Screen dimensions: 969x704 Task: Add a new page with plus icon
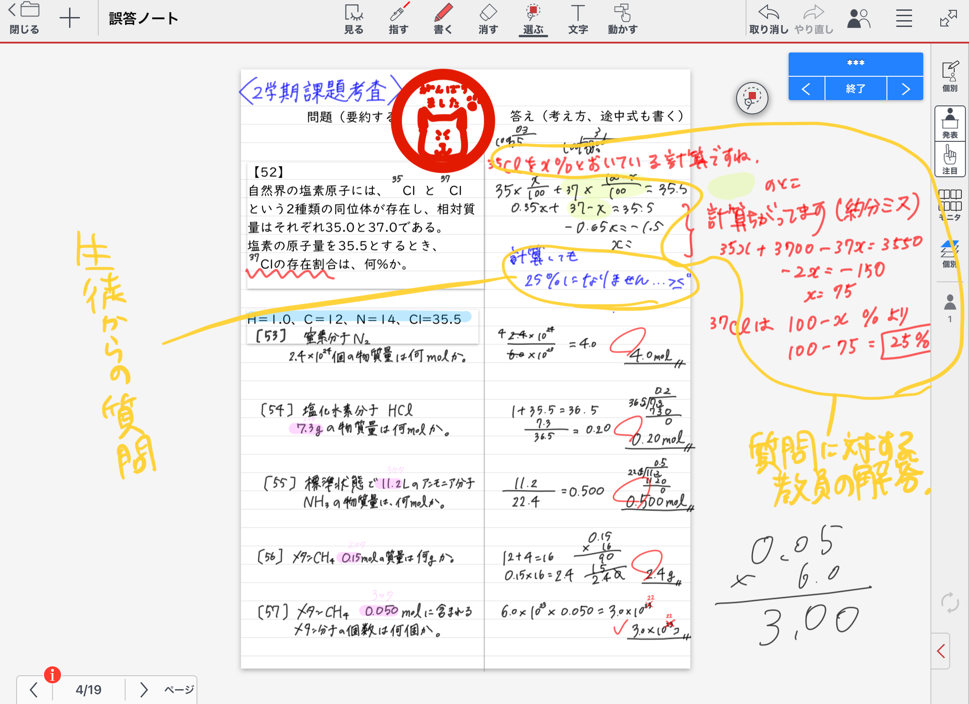pos(70,19)
